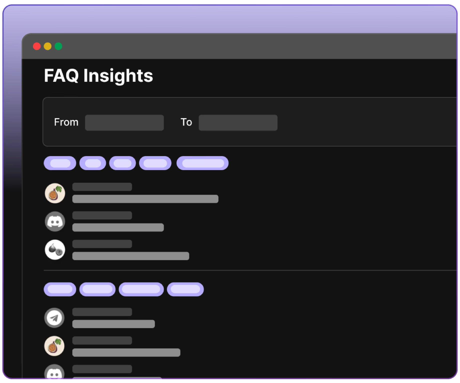The width and height of the screenshot is (460, 383).
Task: Pick the fourth tag pill in the upper row
Action: pyautogui.click(x=155, y=163)
